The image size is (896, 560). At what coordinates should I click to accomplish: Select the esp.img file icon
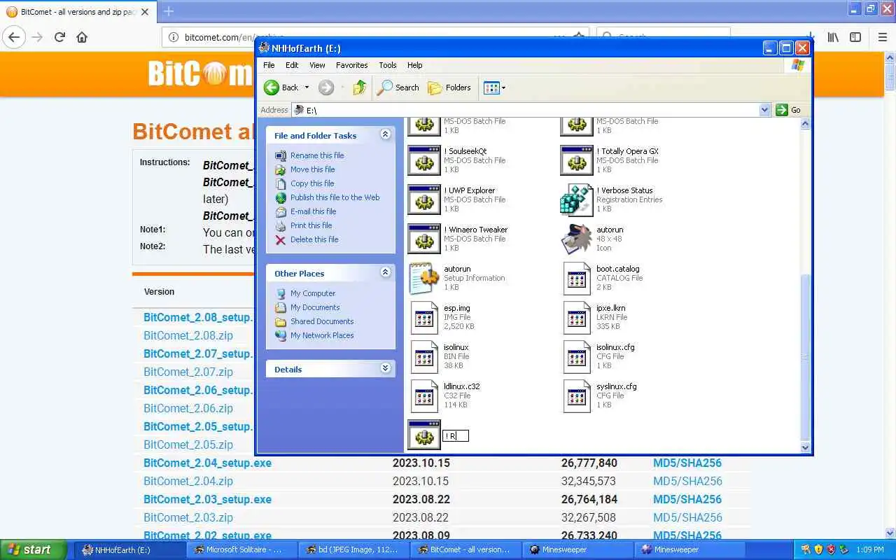[x=423, y=318]
